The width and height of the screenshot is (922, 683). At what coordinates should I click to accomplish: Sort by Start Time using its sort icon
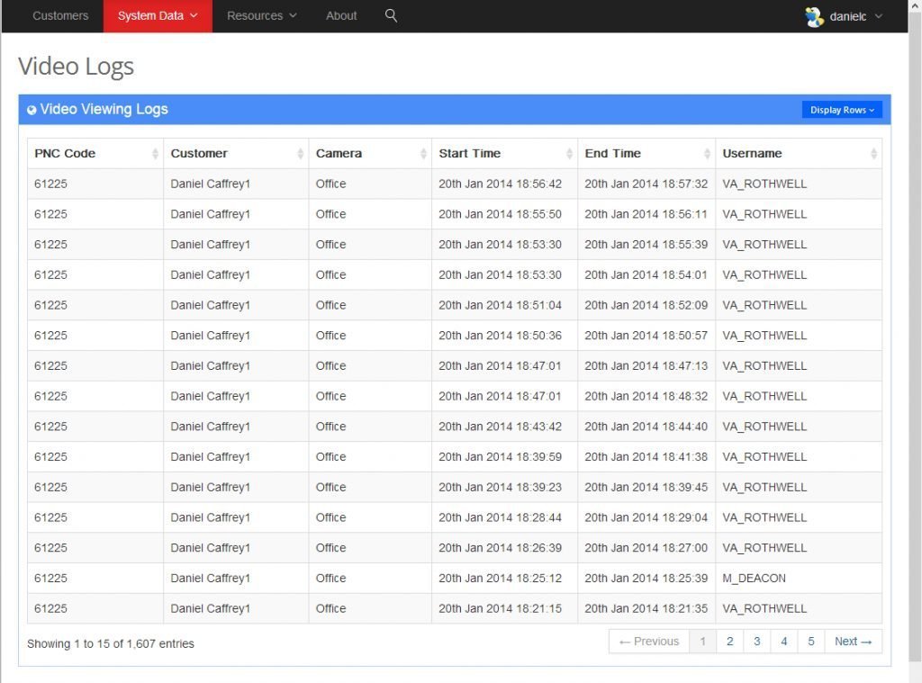pyautogui.click(x=569, y=153)
